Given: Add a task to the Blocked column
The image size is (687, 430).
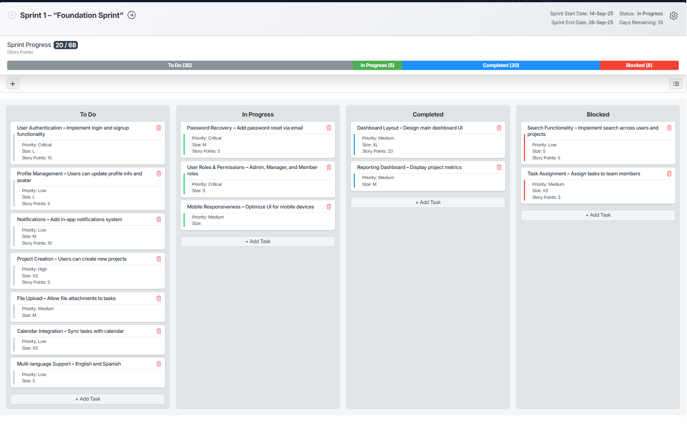Looking at the screenshot, I should 598,215.
